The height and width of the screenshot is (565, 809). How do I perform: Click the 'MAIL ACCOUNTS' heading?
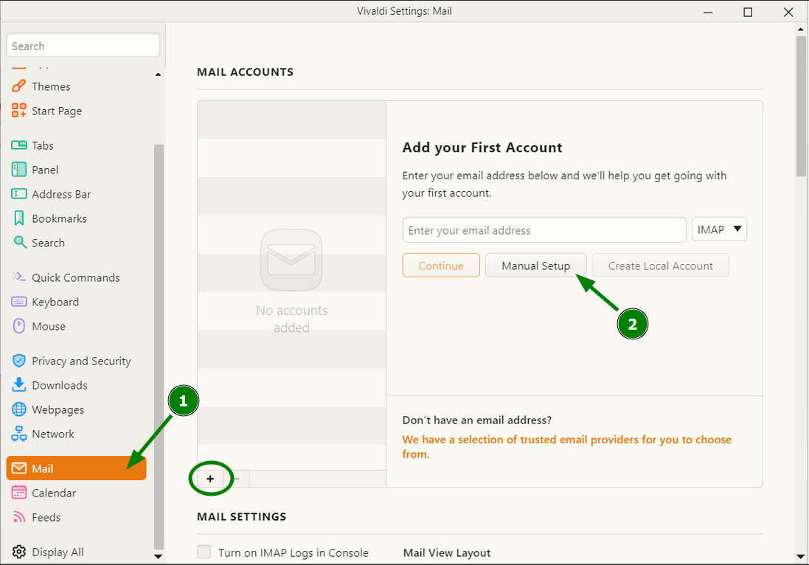pyautogui.click(x=245, y=72)
